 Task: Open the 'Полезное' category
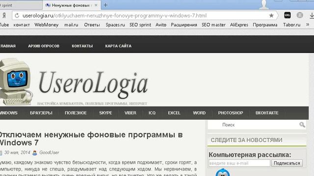[76, 113]
